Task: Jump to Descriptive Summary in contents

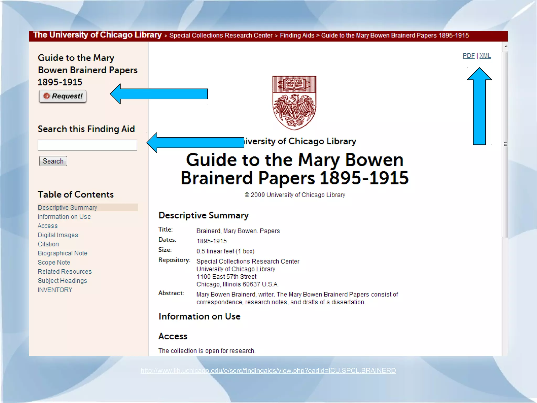Action: point(67,208)
